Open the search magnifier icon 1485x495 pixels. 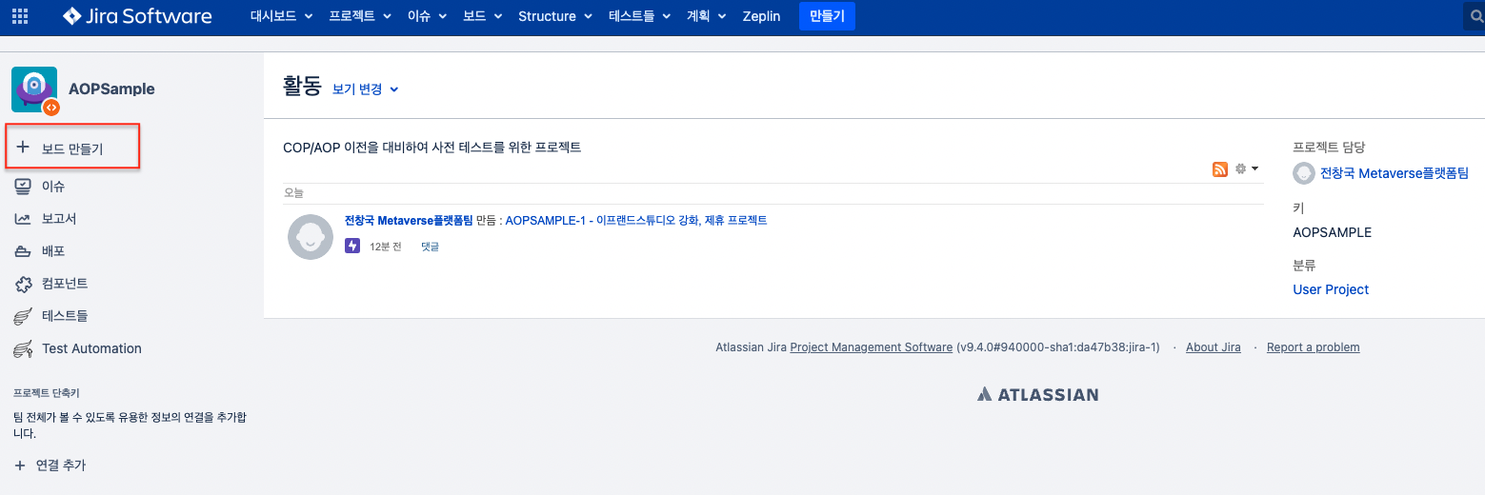[1475, 16]
